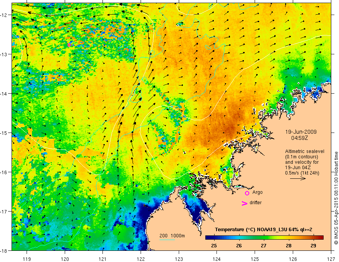Click the cyan 200/1000m isobath legend line
The image size is (339, 262).
tap(167, 240)
